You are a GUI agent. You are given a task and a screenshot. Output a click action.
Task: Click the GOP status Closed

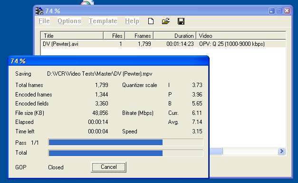[56, 167]
